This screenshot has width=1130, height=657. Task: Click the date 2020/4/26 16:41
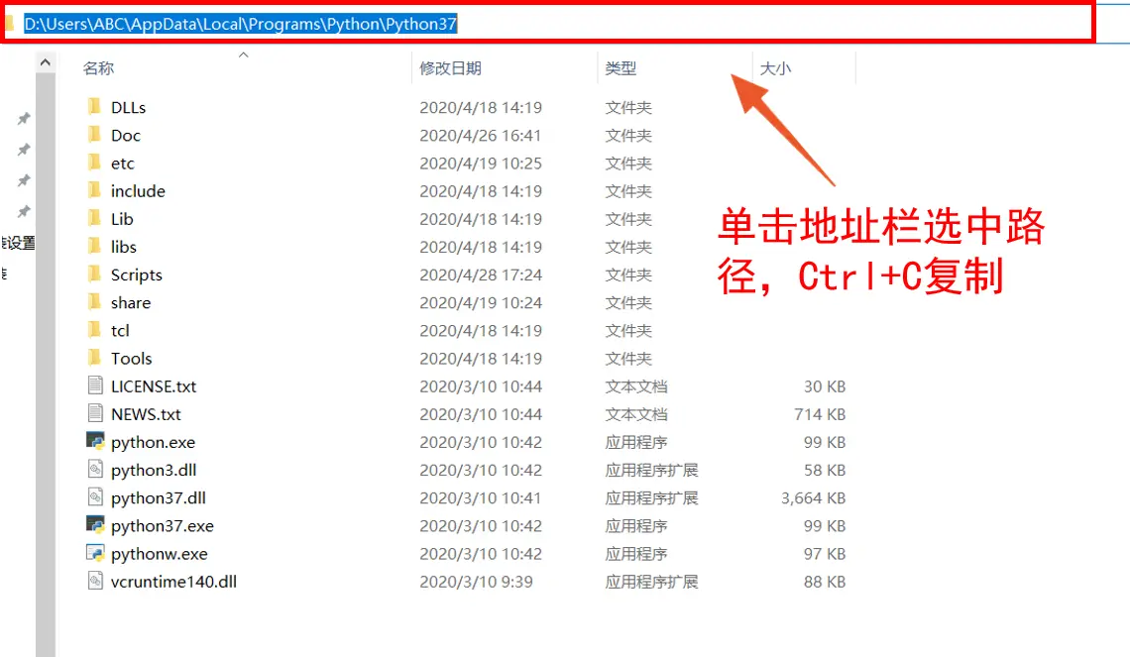click(480, 136)
